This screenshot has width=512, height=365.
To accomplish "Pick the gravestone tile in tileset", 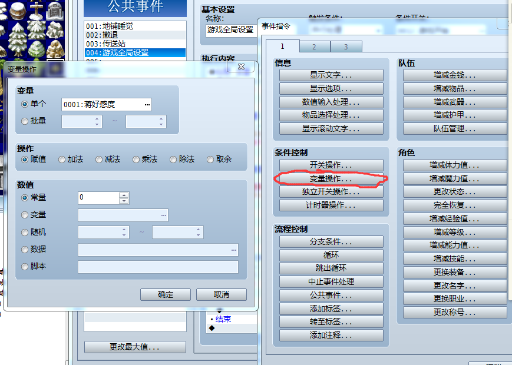I will click(55, 11).
